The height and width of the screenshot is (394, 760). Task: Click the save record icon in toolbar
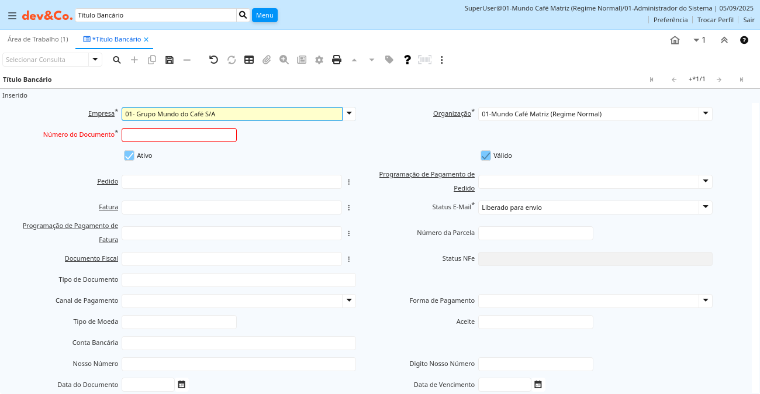pos(170,60)
